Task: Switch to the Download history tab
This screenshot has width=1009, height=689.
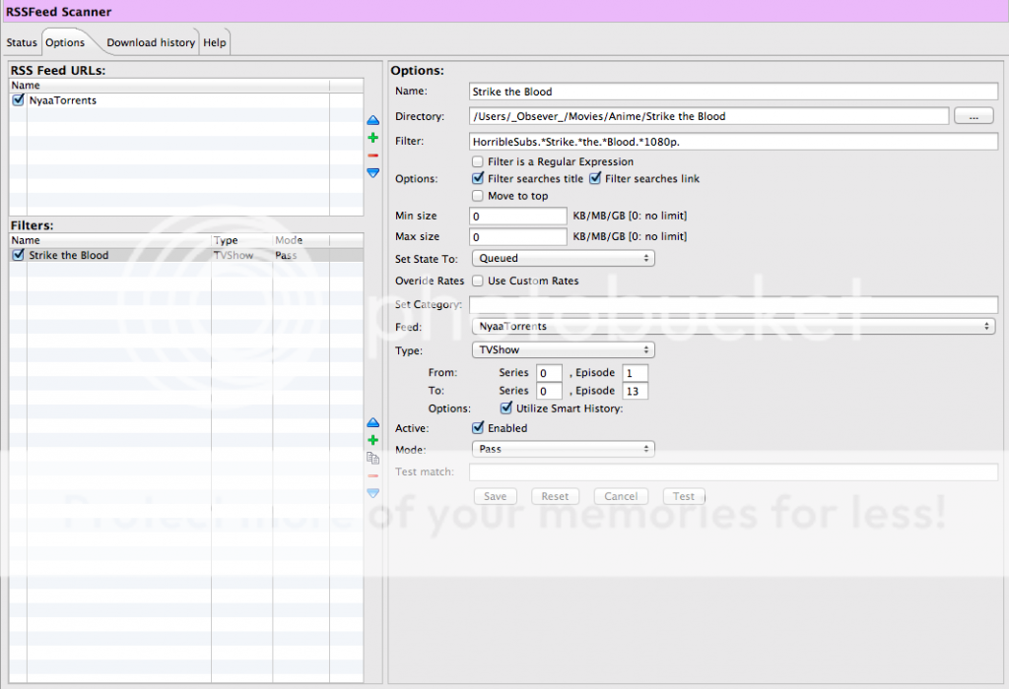Action: tap(151, 43)
